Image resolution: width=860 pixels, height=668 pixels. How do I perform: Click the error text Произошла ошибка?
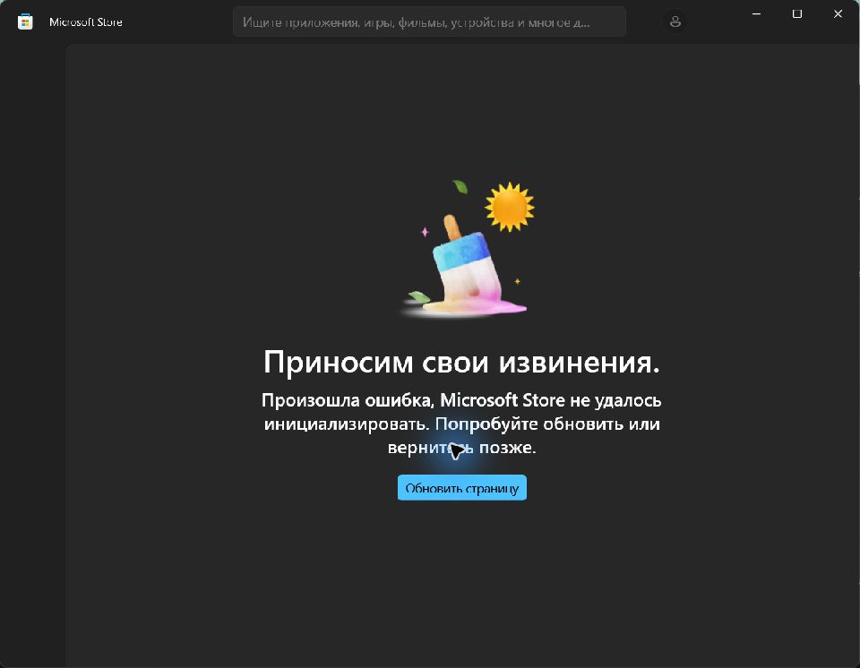tap(348, 400)
